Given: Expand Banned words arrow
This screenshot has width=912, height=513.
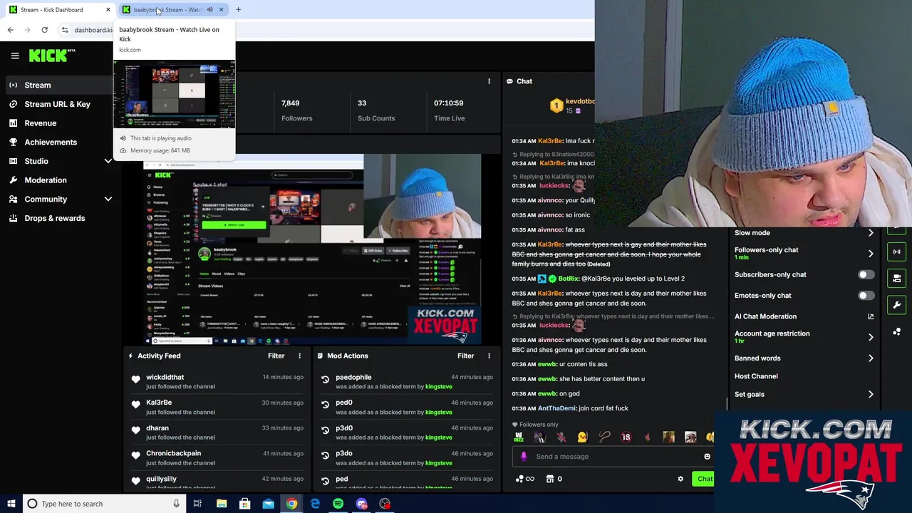Looking at the screenshot, I should [x=871, y=358].
